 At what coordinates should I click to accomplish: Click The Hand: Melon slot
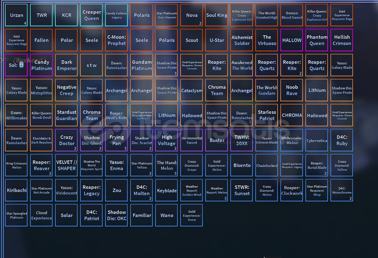(x=166, y=165)
